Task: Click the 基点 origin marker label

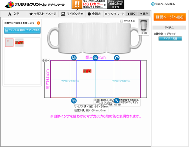Action: 46,60
